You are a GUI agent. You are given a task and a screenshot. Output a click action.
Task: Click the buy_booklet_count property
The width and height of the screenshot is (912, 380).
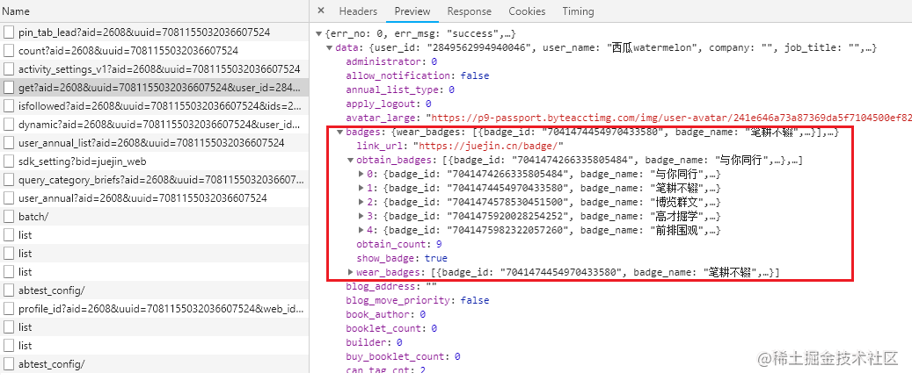[403, 356]
